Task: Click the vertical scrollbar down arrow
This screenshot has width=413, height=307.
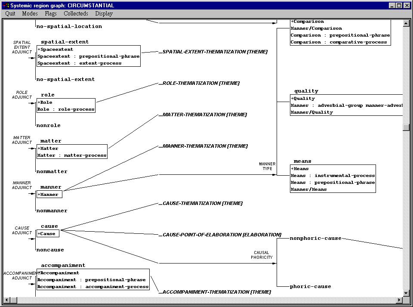Action: coord(406,293)
